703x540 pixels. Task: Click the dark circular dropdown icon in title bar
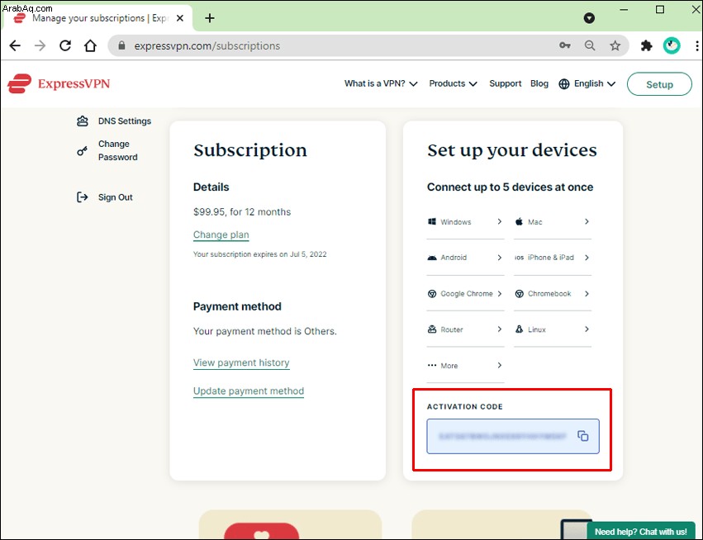point(589,18)
